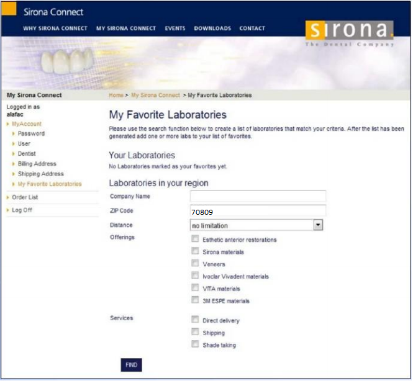Go to the Events menu
413x381 pixels.
pyautogui.click(x=175, y=29)
